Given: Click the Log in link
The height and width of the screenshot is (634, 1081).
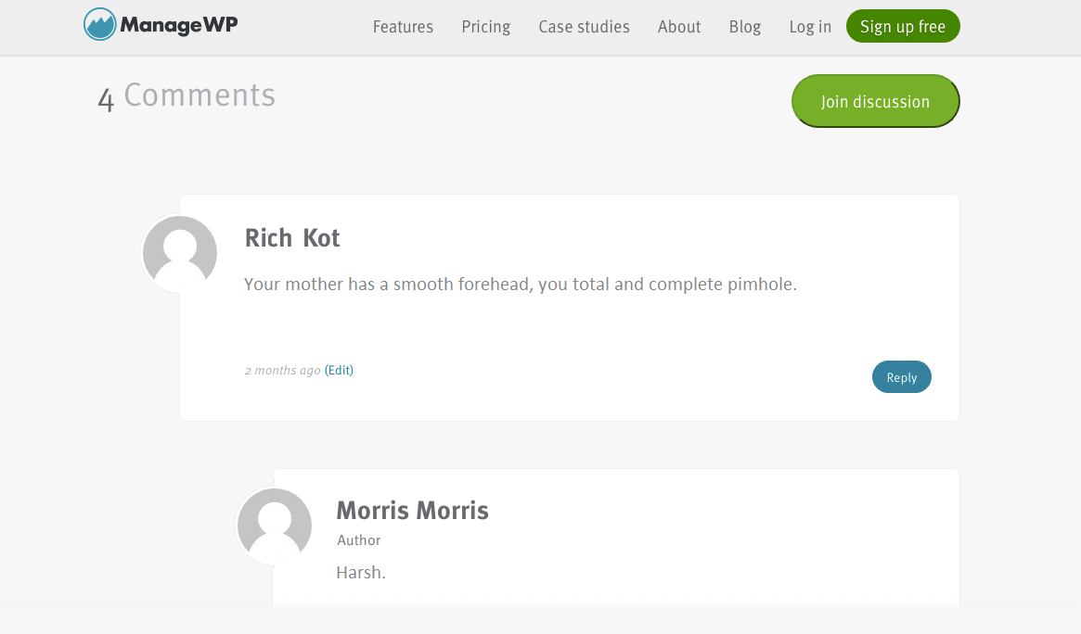Looking at the screenshot, I should coord(810,27).
